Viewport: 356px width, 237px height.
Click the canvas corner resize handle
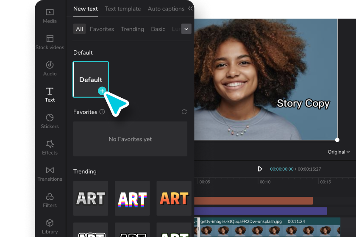(337, 140)
